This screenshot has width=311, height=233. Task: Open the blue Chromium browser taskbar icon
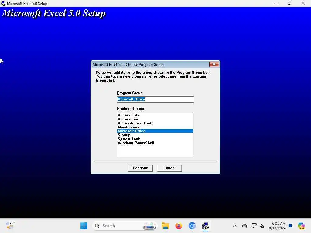pos(192,226)
